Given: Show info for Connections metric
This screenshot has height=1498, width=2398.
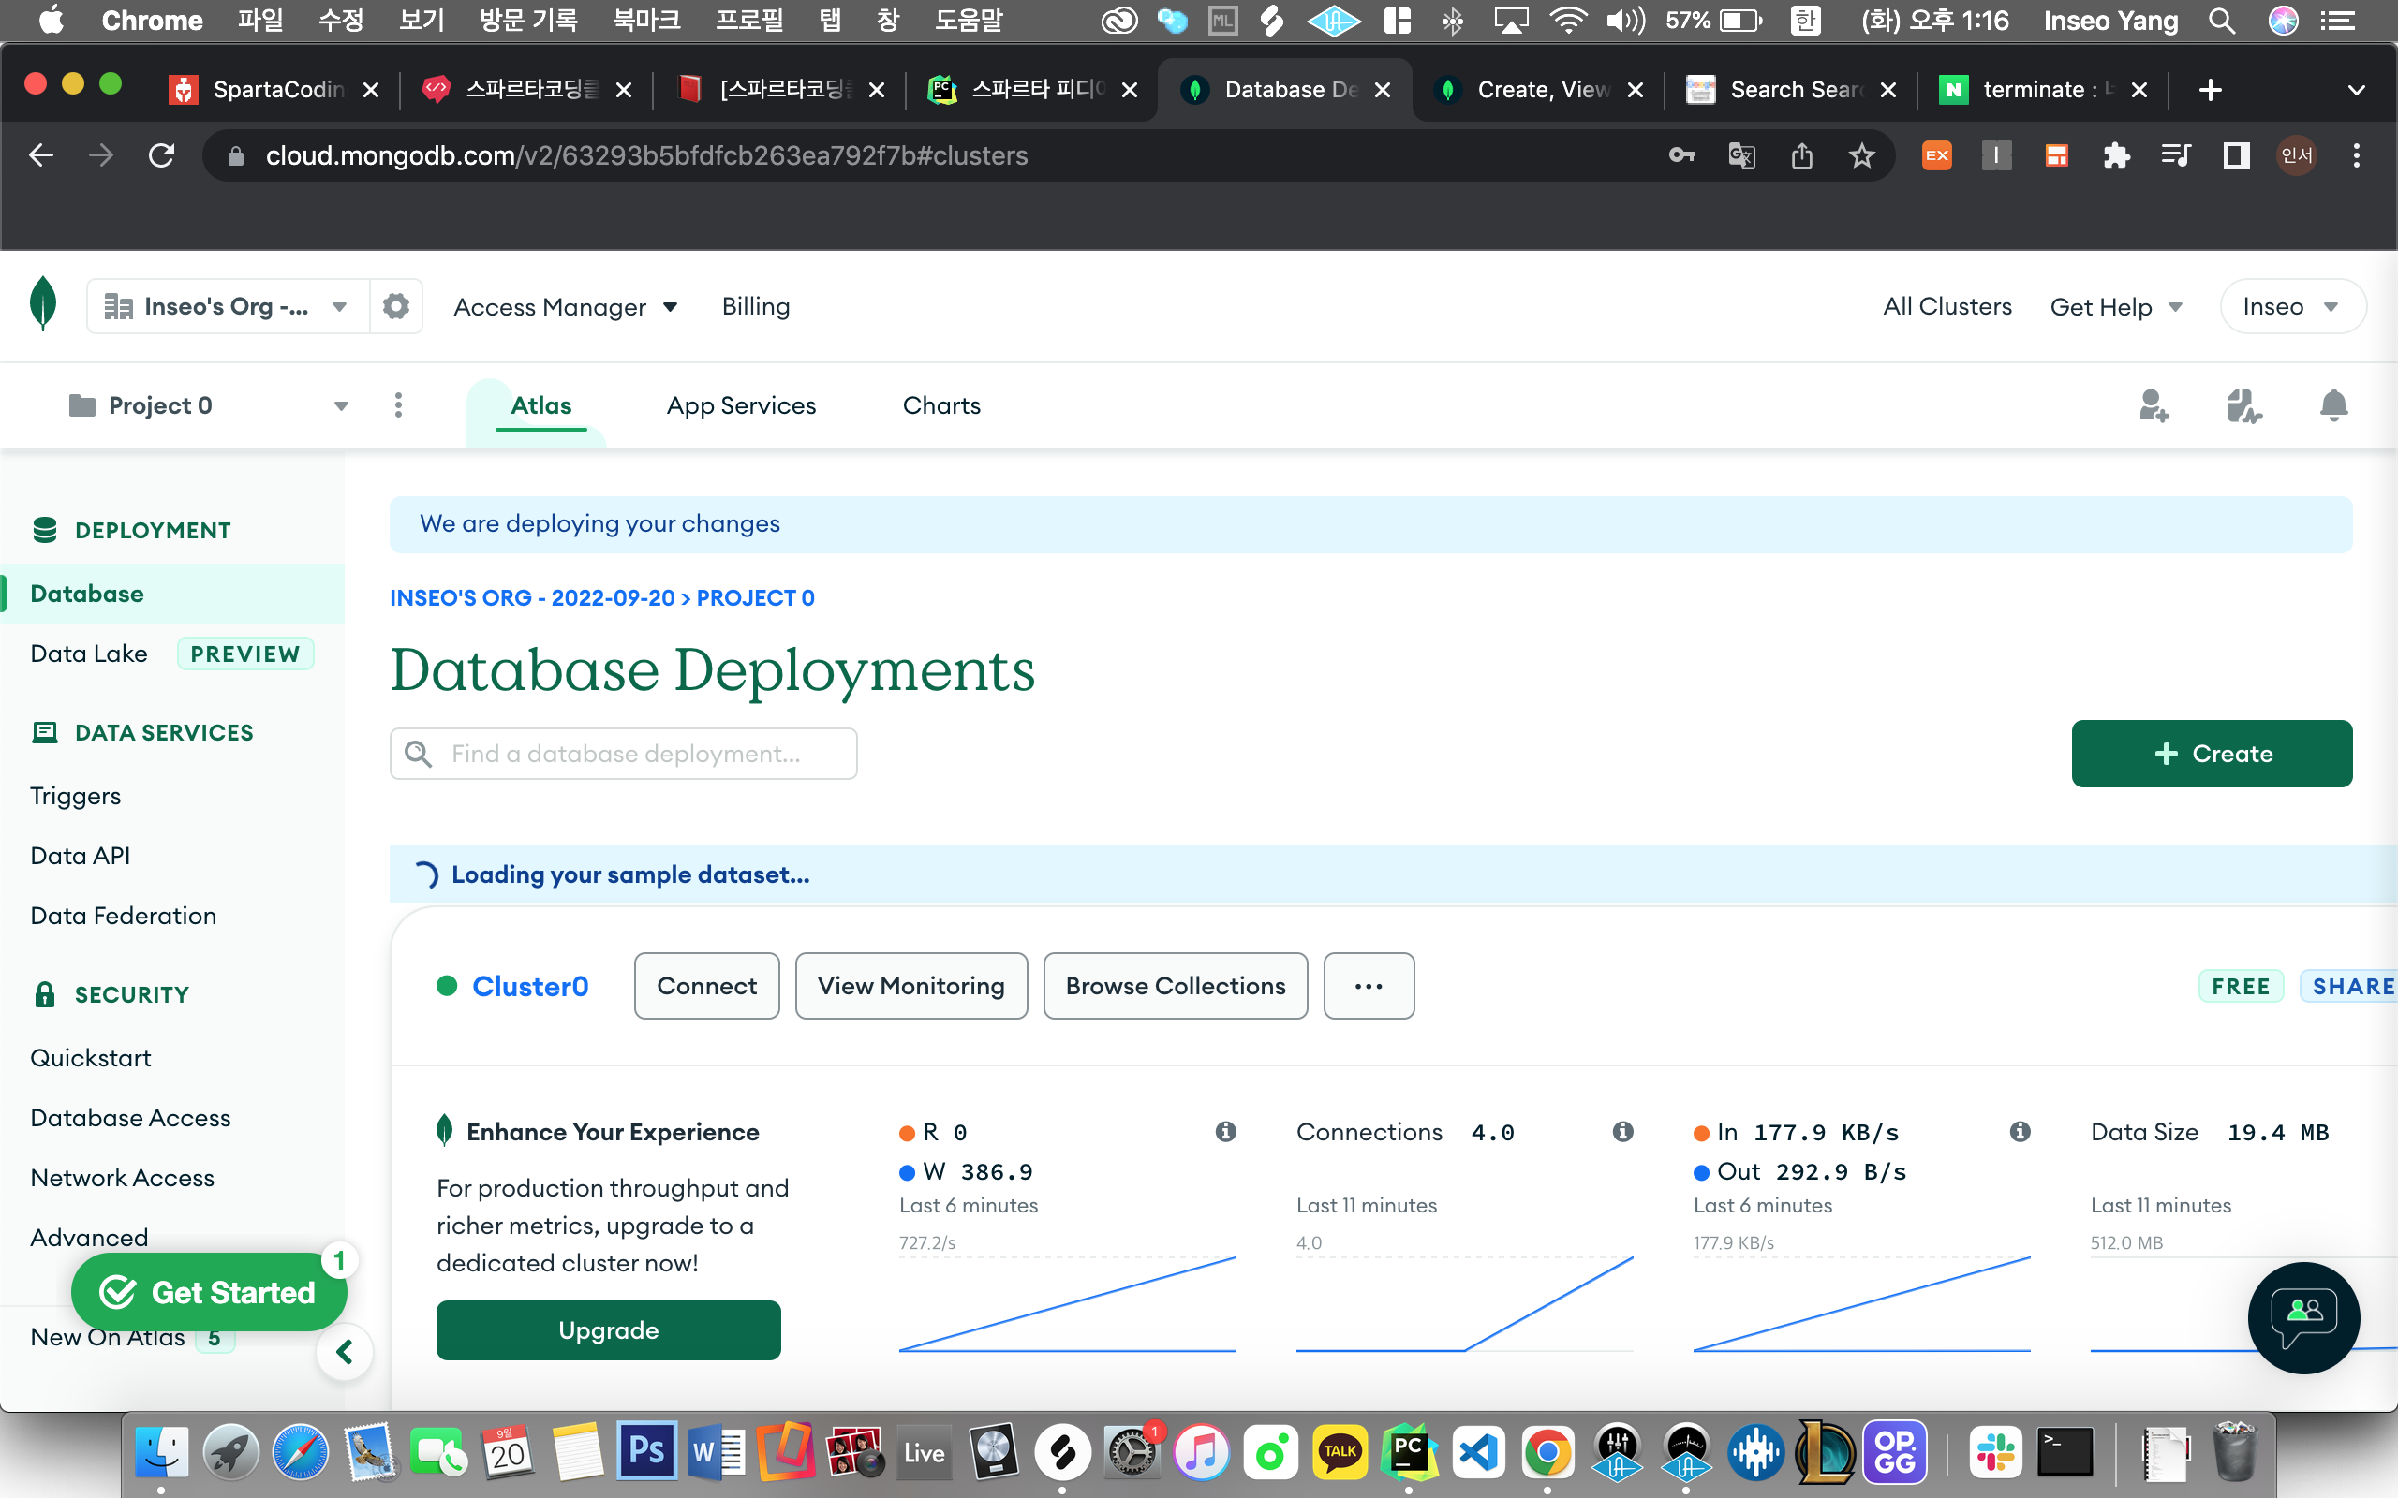Looking at the screenshot, I should pyautogui.click(x=1623, y=1131).
